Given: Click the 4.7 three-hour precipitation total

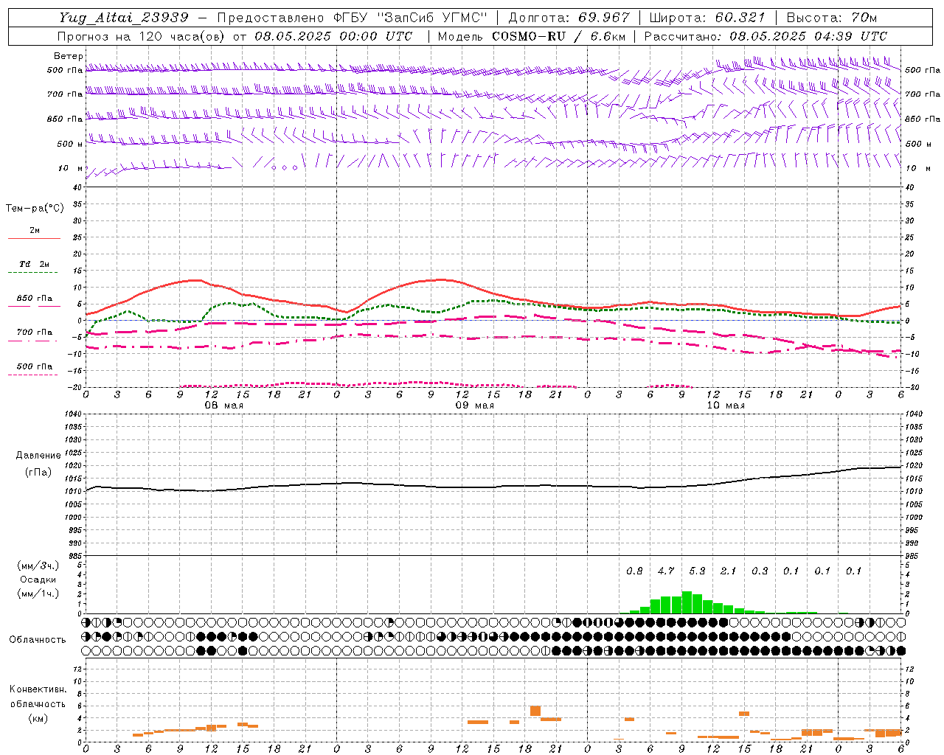Looking at the screenshot, I should pos(666,571).
